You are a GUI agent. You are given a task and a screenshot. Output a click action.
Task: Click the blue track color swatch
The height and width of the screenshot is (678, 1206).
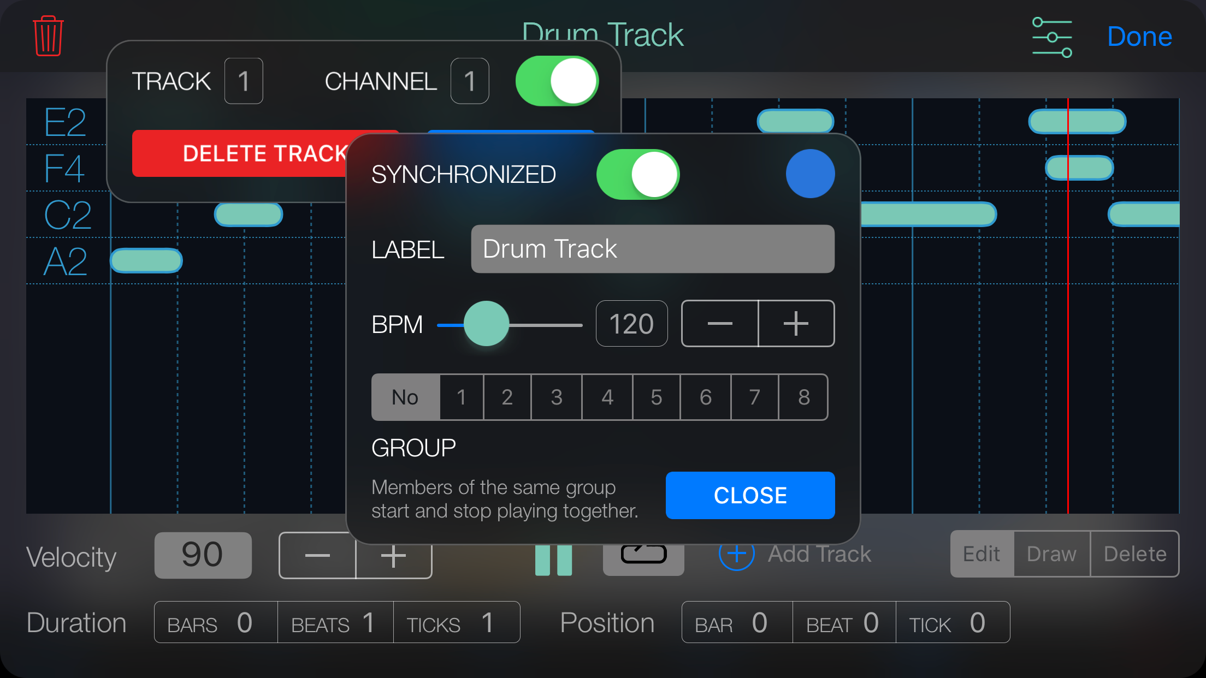tap(810, 174)
